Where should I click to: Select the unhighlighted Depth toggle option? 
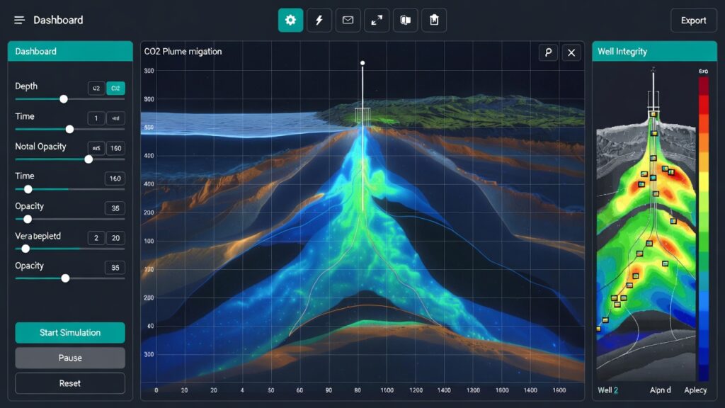[x=96, y=89]
